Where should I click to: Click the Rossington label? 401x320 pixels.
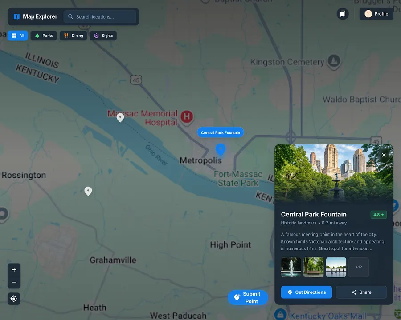[x=24, y=175]
